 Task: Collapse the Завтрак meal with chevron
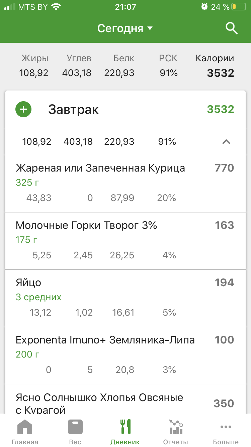tap(226, 142)
